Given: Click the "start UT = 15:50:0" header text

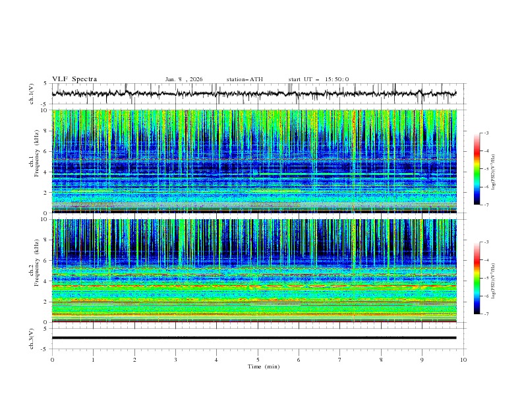Looking at the screenshot, I should tap(318, 79).
